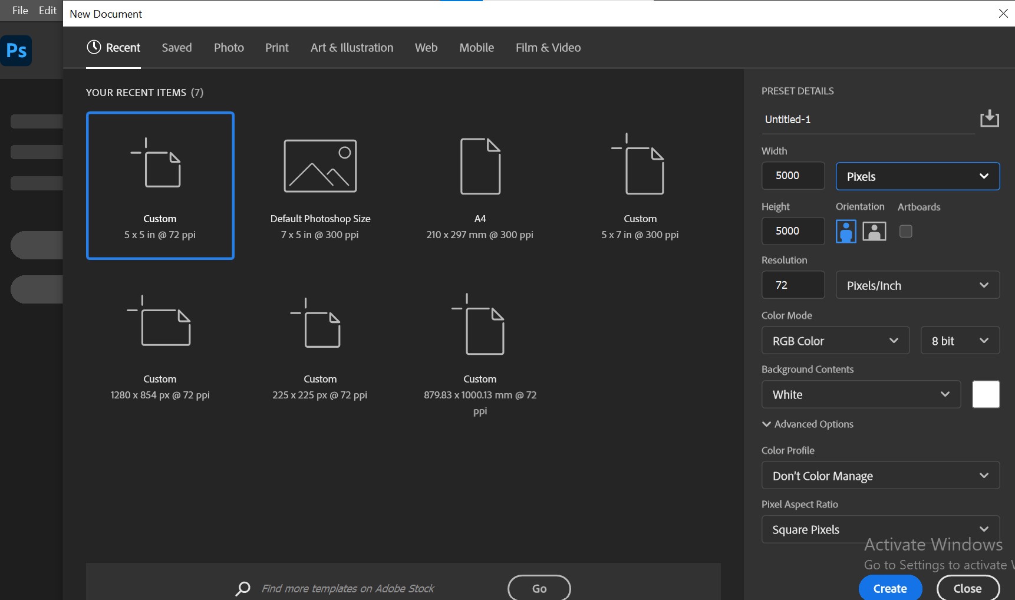Click the save document preset icon
The image size is (1015, 600).
coord(990,118)
